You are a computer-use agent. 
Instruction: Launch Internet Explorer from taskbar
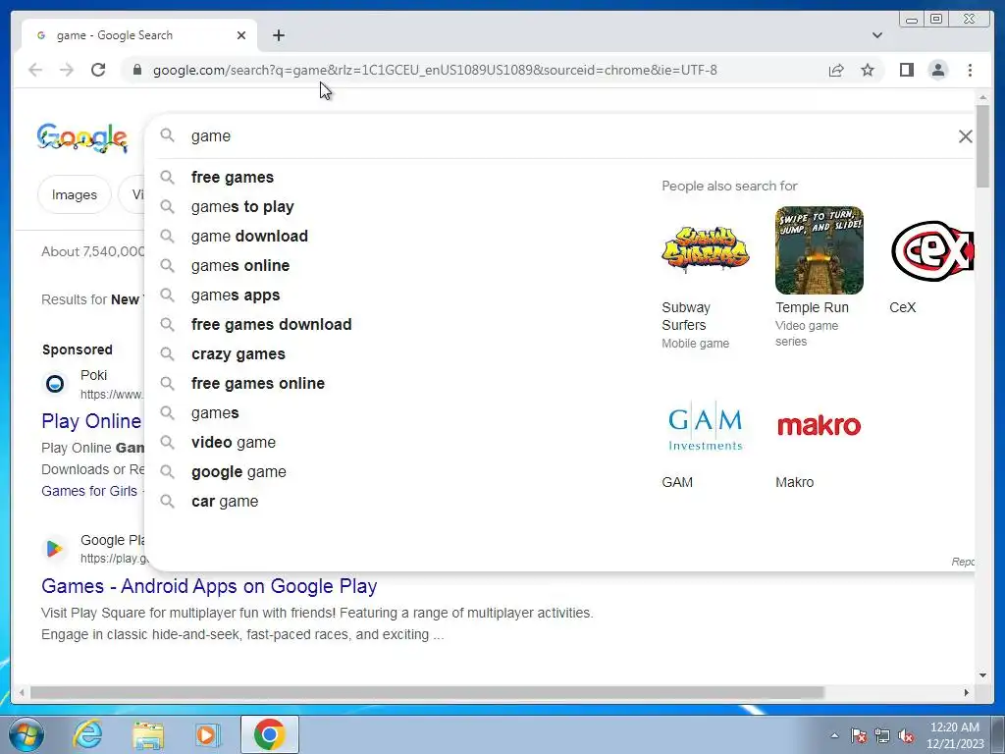coord(87,734)
